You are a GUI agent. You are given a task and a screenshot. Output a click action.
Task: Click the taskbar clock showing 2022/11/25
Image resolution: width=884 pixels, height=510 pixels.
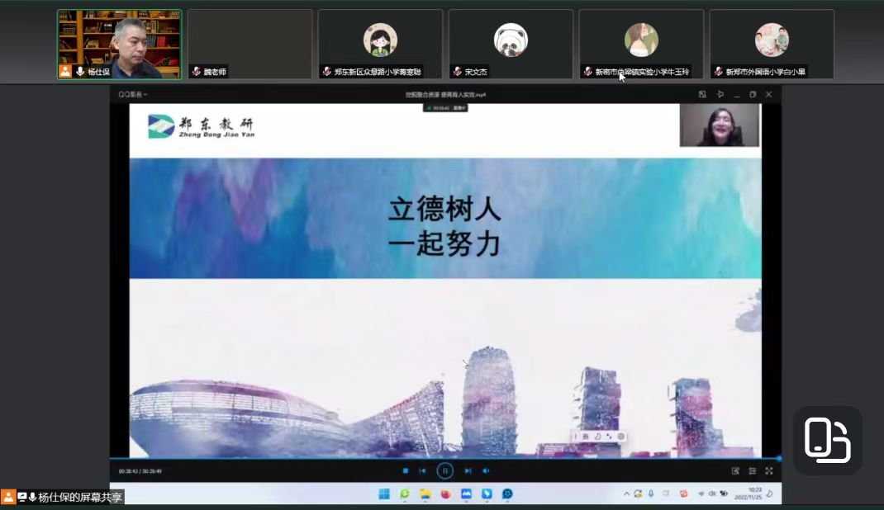click(748, 493)
